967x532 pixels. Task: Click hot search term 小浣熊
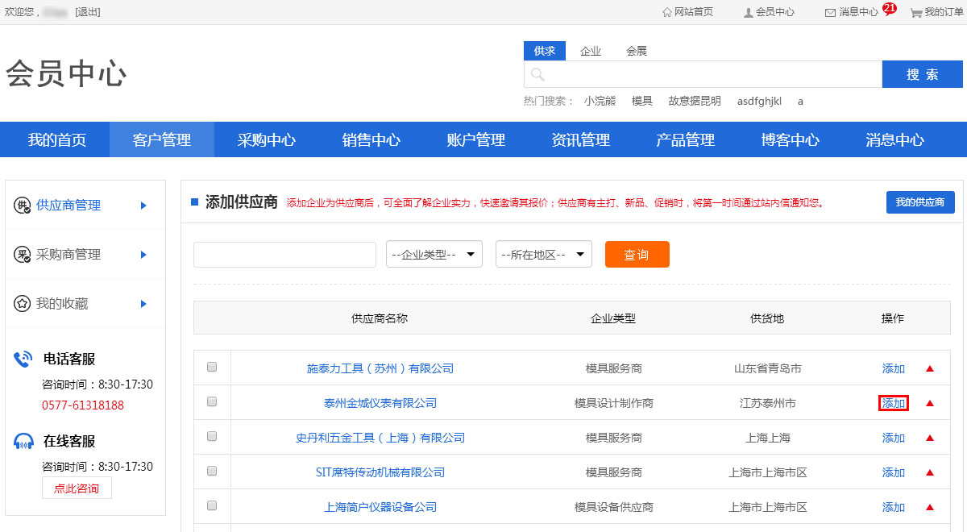pyautogui.click(x=600, y=101)
